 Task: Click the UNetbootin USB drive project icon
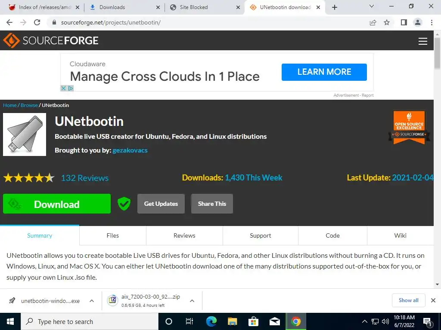[x=25, y=134]
